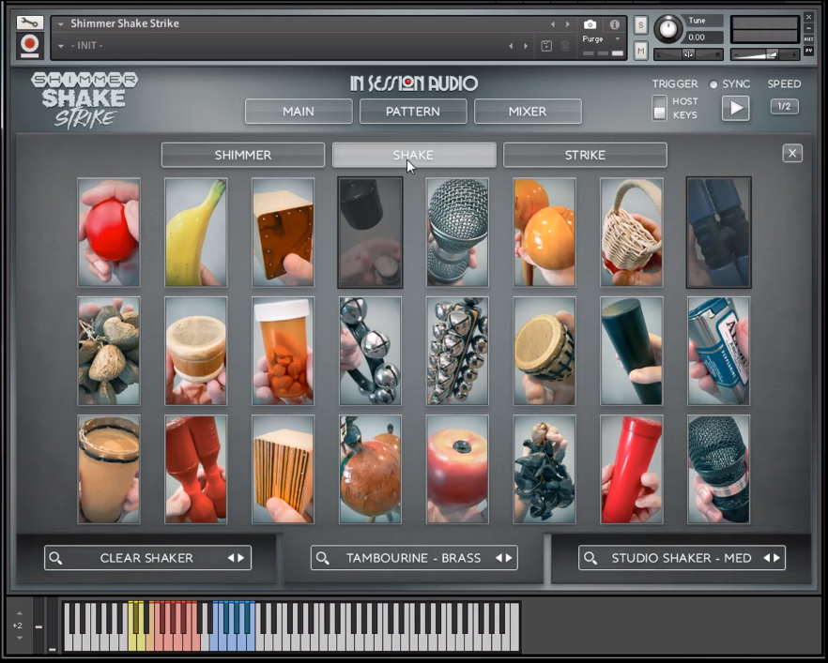Flip the Trigger Host/Keys switch
Screen dimensions: 828x663
(659, 108)
